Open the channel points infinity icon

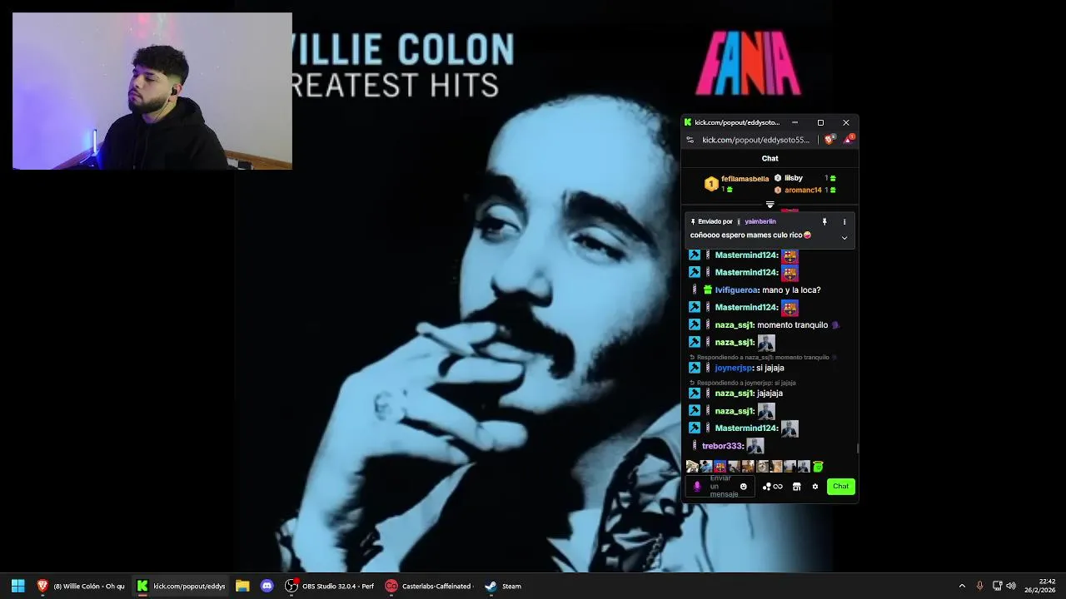[x=778, y=487]
